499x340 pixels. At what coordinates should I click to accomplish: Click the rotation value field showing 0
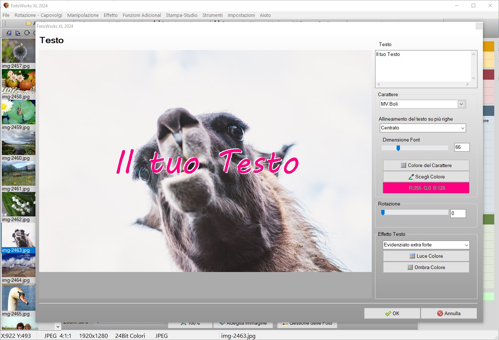[458, 214]
